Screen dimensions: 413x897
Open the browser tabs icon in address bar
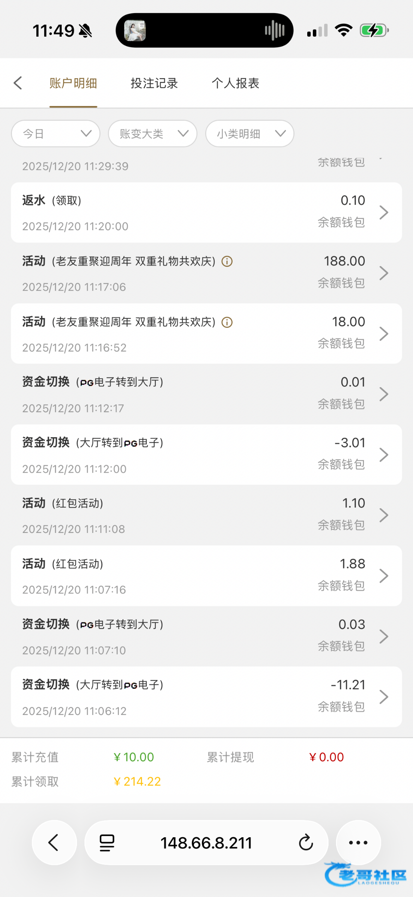tap(107, 843)
